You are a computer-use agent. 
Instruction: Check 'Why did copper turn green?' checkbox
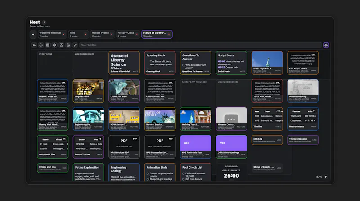click(x=184, y=65)
